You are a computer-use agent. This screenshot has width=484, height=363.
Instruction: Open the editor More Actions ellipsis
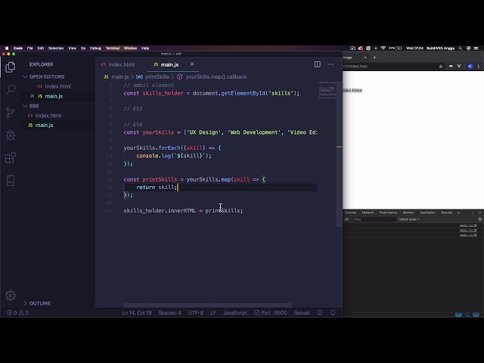pyautogui.click(x=331, y=64)
